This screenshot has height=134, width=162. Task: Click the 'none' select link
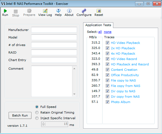click(108, 32)
